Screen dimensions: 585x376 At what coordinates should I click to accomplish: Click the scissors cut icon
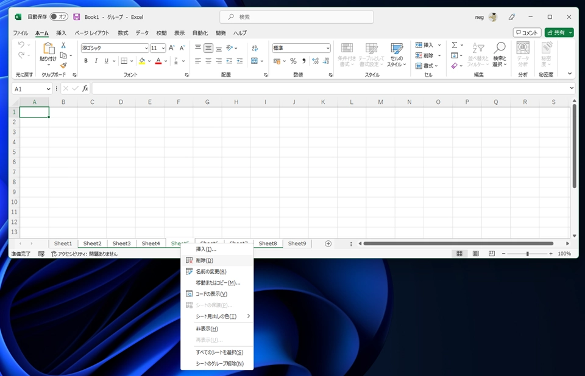click(x=63, y=46)
